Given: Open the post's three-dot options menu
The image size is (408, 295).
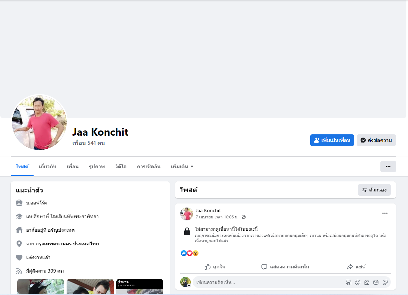Looking at the screenshot, I should click(x=385, y=213).
